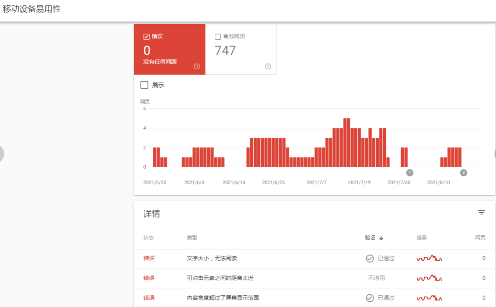Expand the left panel using the circular chevron
The height and width of the screenshot is (307, 496).
click(1, 154)
